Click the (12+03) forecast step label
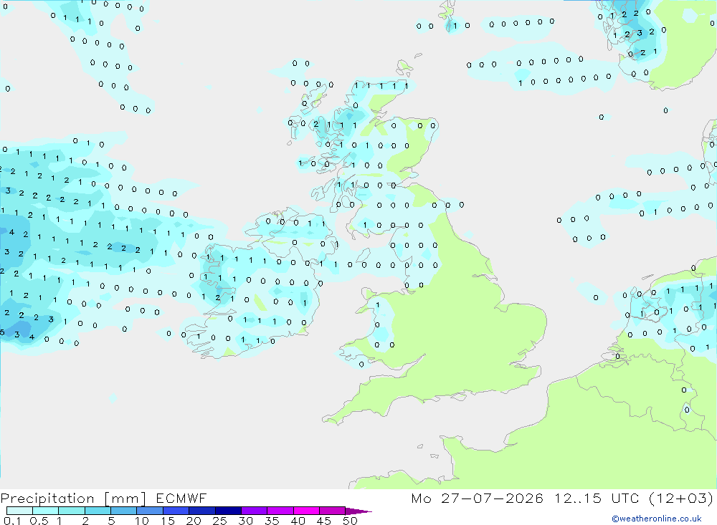717x525 pixels. (681, 498)
